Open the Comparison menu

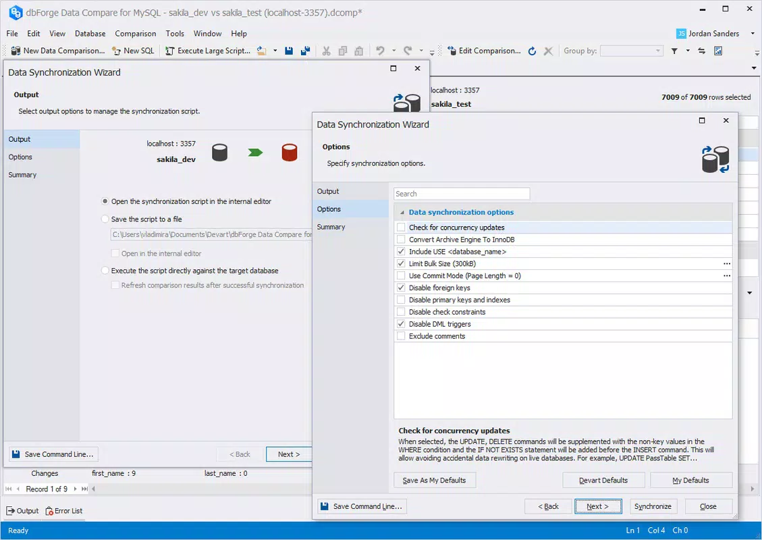click(x=136, y=34)
